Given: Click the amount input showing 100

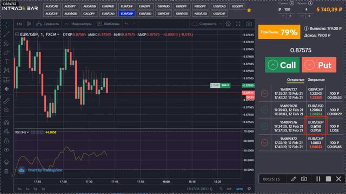Looking at the screenshot, I should [287, 10].
